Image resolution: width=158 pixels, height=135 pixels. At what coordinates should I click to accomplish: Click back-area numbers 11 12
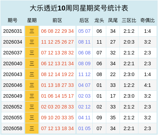pyautogui.click(x=84, y=74)
